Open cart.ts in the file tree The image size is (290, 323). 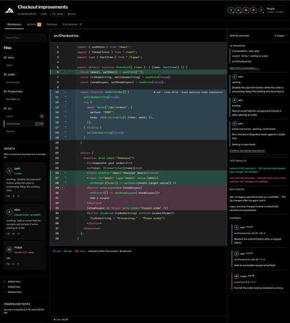pyautogui.click(x=10, y=116)
